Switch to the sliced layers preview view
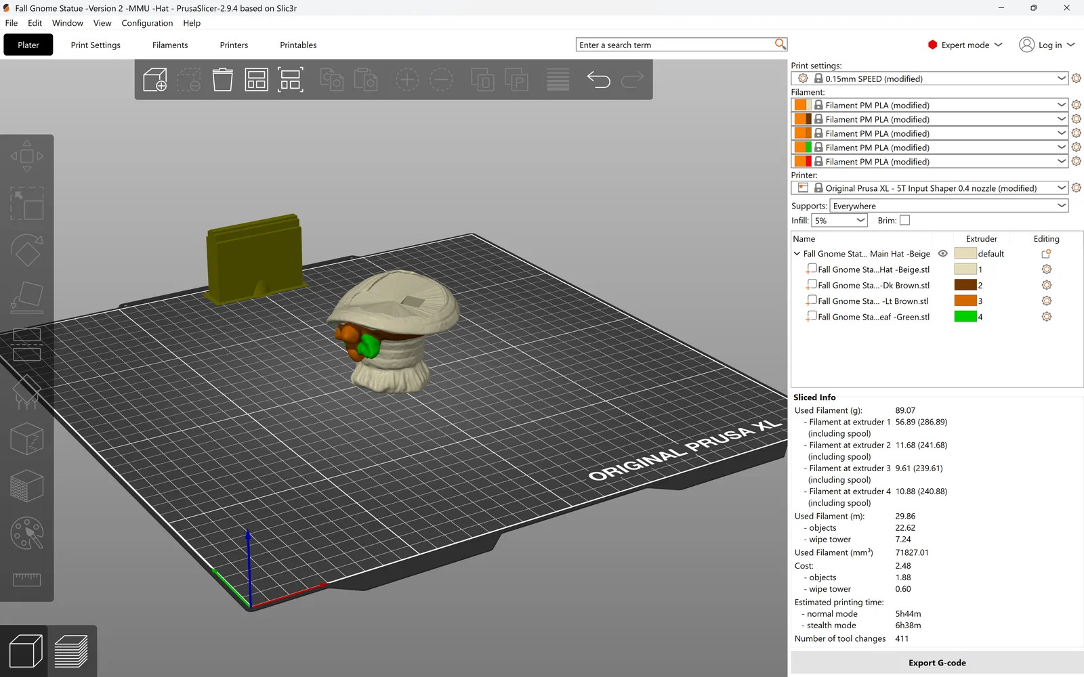The width and height of the screenshot is (1084, 677). (x=71, y=651)
